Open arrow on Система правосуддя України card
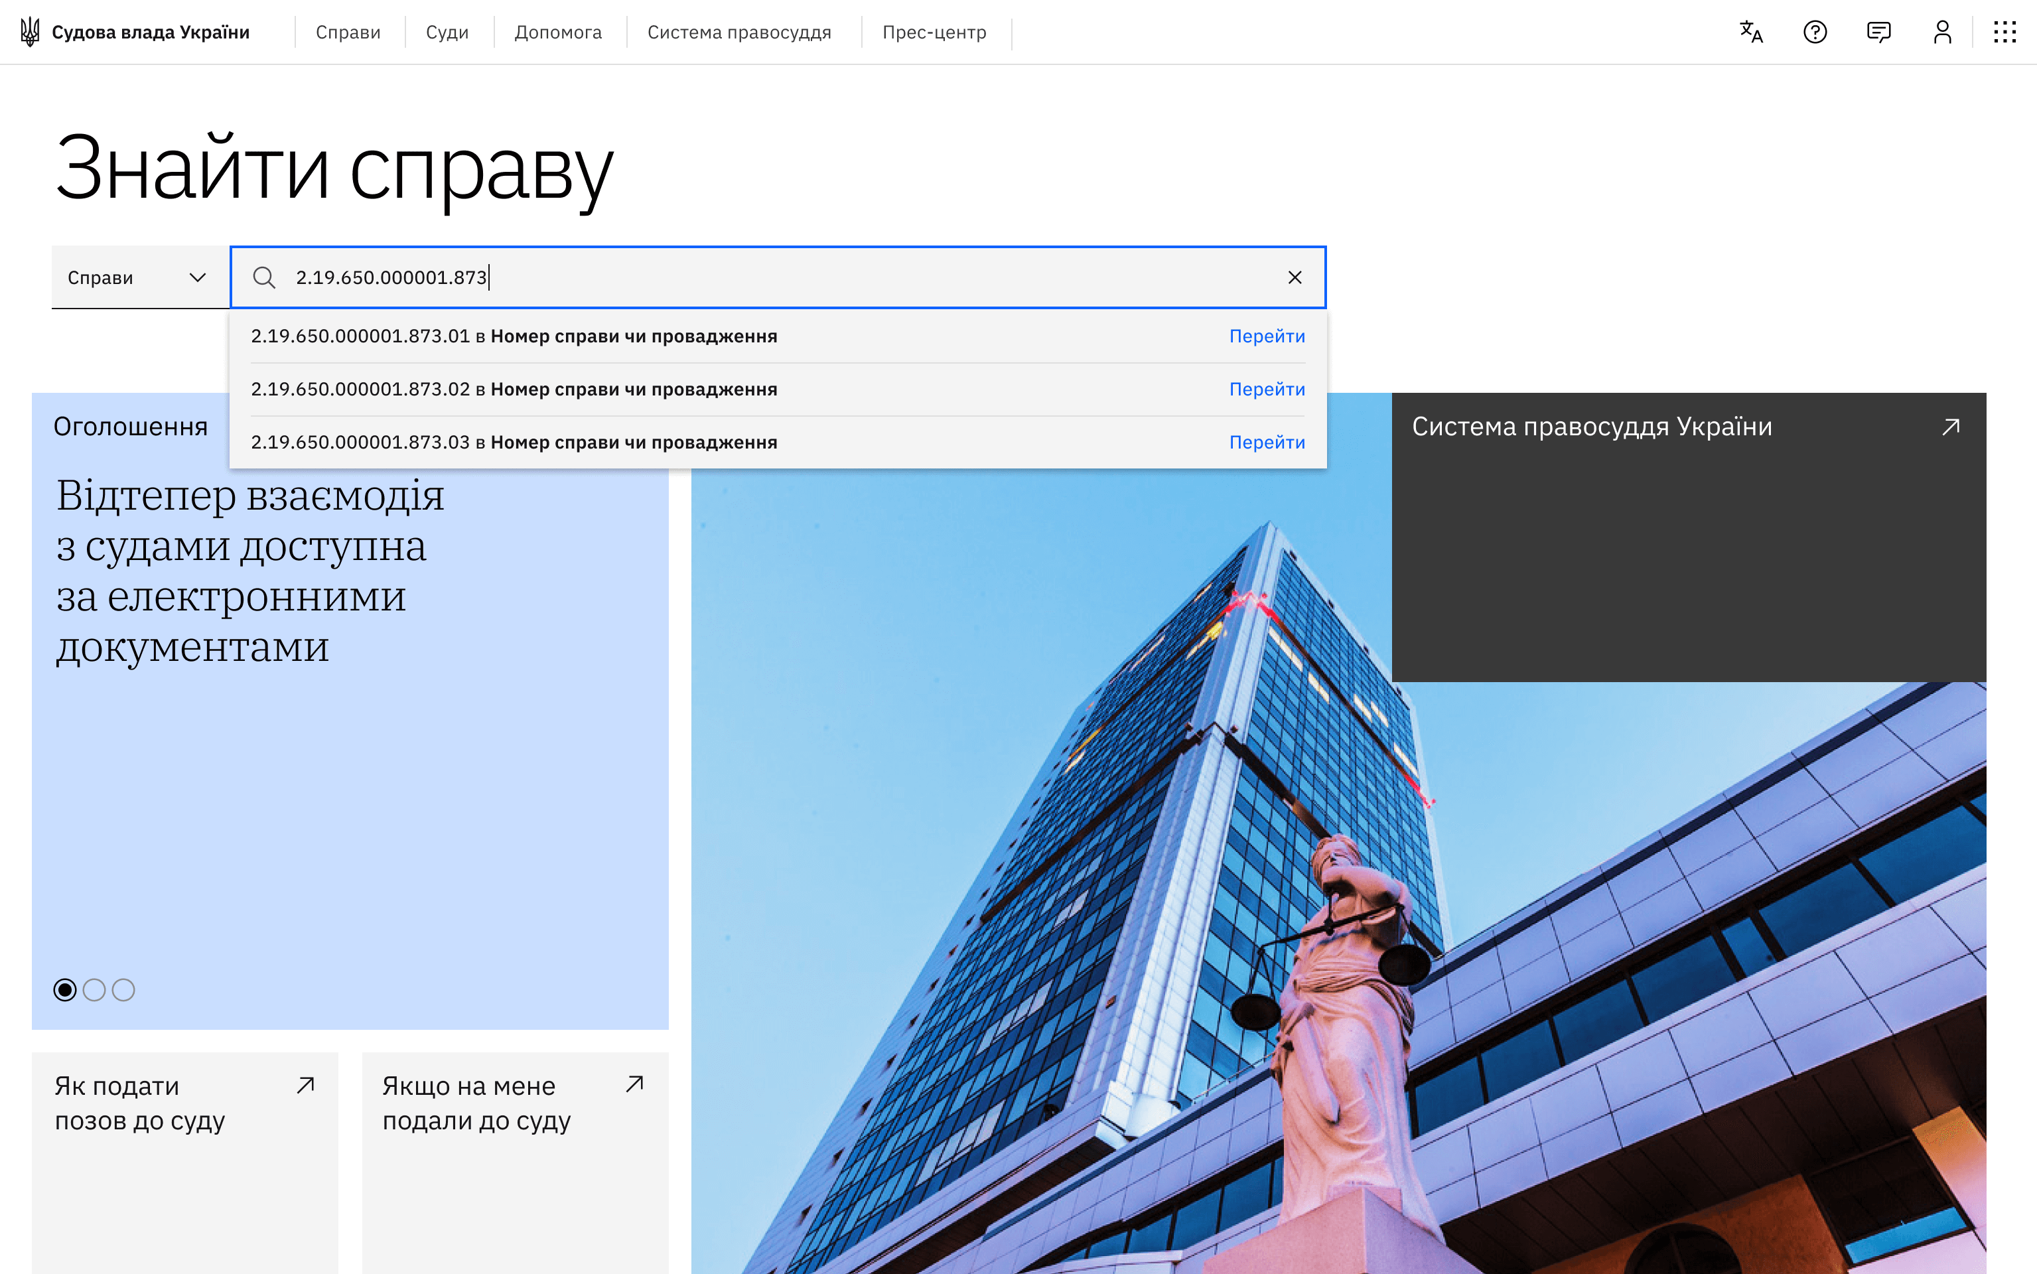 (x=1950, y=427)
